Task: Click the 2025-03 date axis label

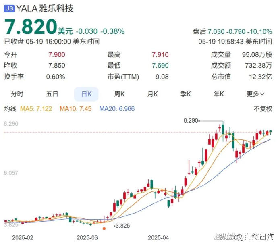Action: 87,238
